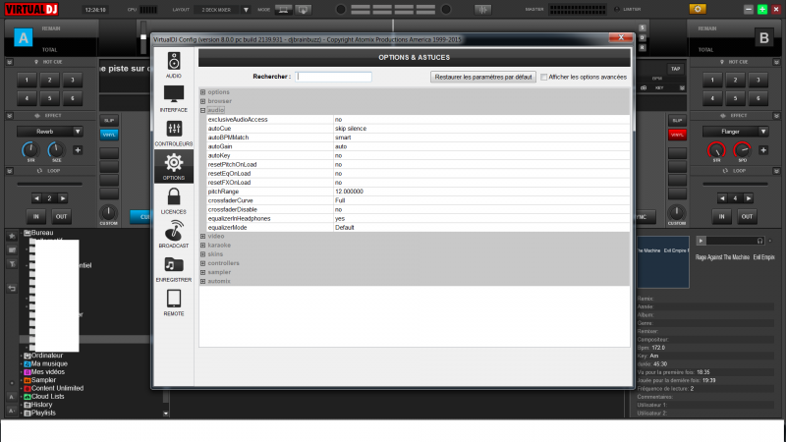Click the master waveform icon in top bar

482,10
